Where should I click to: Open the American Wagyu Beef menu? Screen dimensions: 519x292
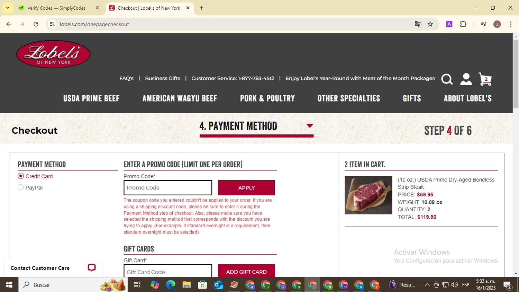click(180, 98)
